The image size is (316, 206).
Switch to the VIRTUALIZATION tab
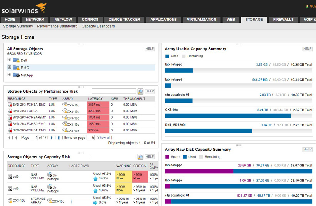202,20
